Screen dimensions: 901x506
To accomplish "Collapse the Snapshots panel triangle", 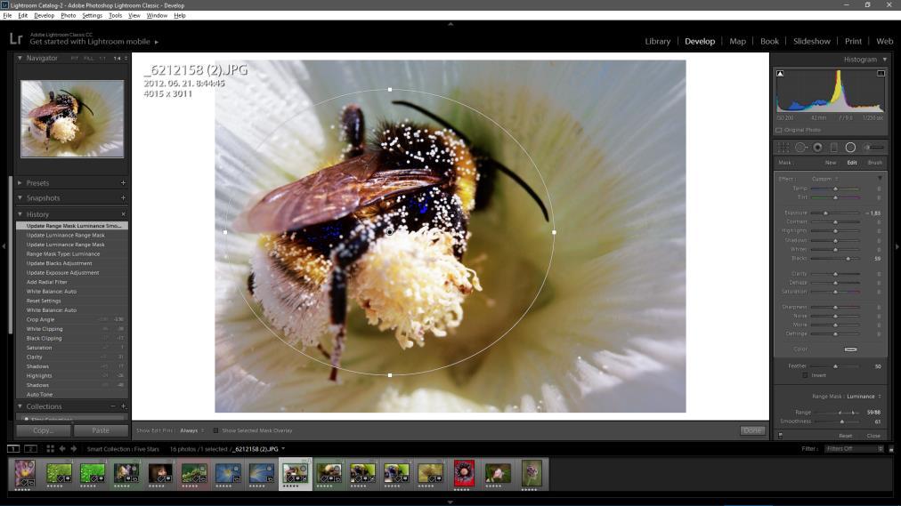I will point(20,198).
